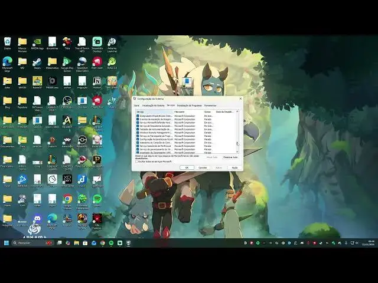Launch OpenShot Video Editor icon

pyautogui.click(x=82, y=64)
